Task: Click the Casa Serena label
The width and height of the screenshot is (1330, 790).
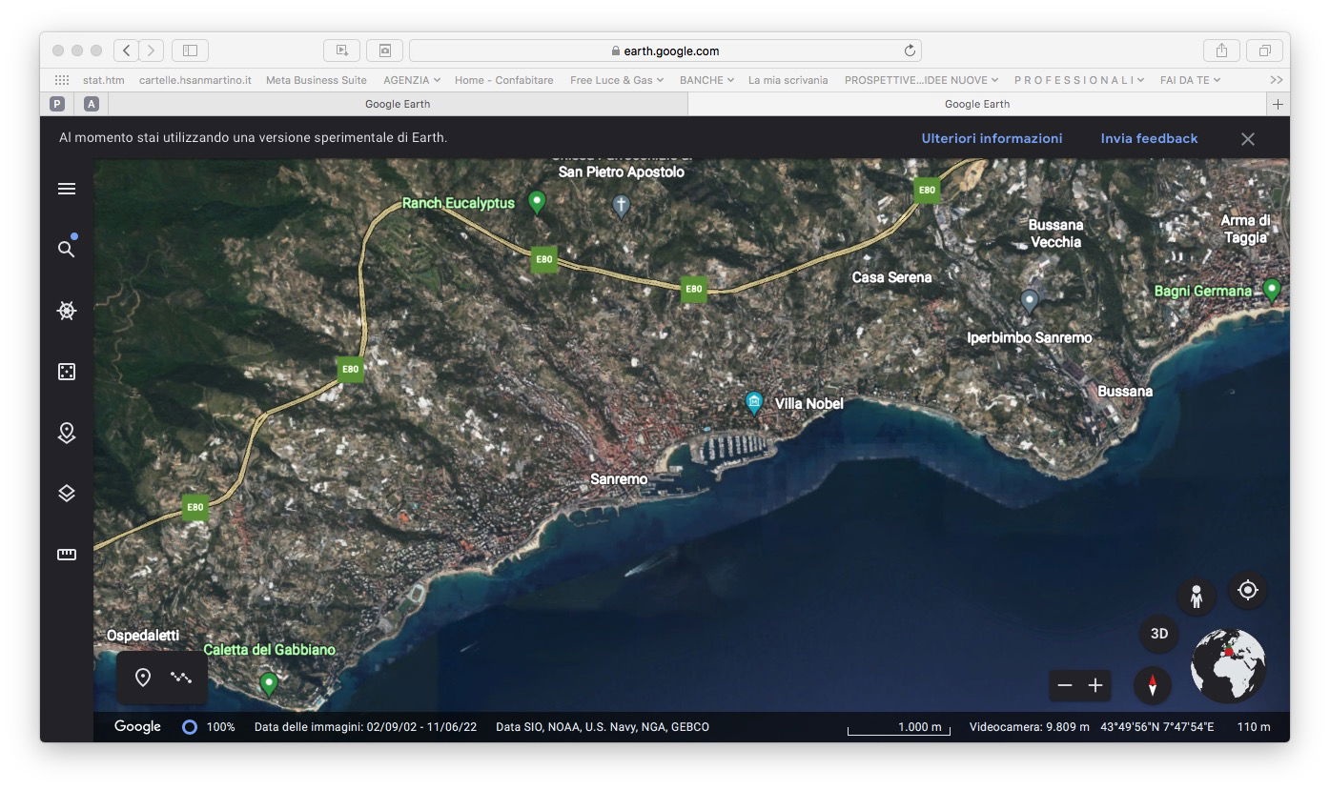Action: (891, 277)
